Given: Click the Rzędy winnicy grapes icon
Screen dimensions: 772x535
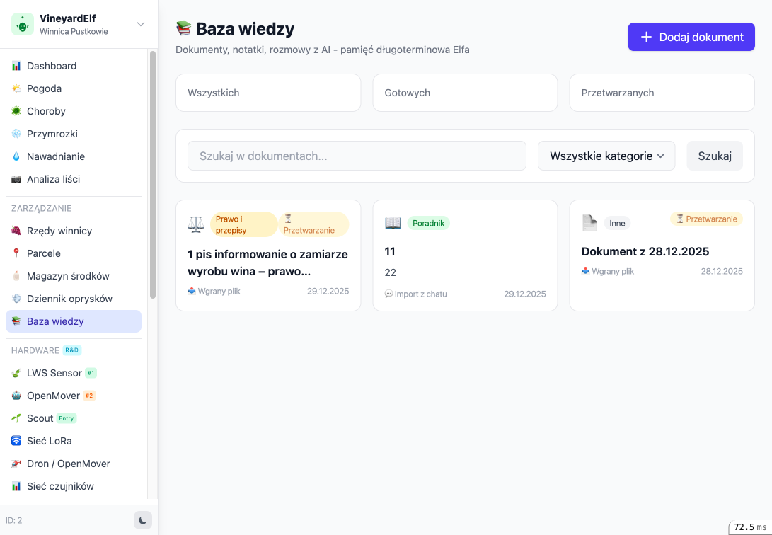Looking at the screenshot, I should tap(16, 231).
